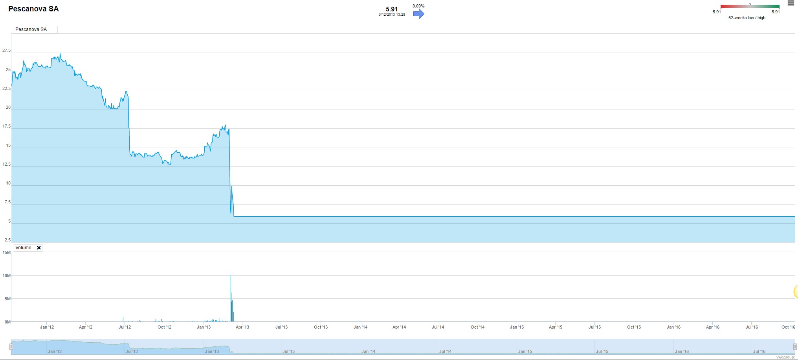Screen dimensions: 798x360
Task: Click the Jan '14 x-axis label
Action: coord(360,327)
